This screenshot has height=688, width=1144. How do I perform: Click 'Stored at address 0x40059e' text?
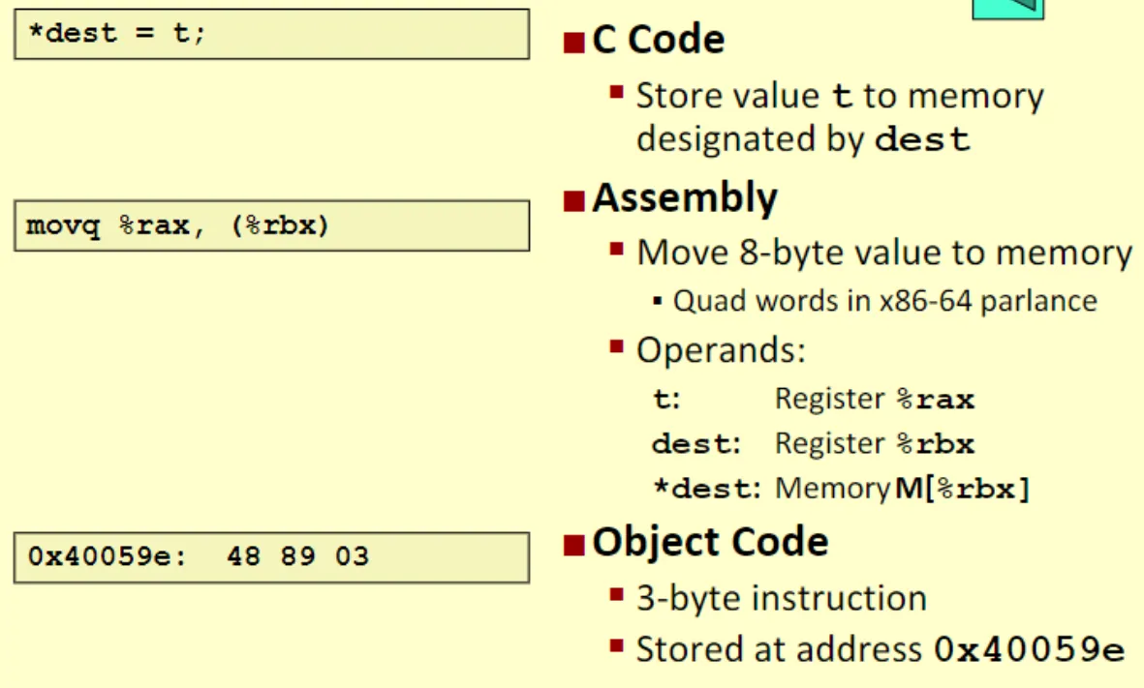click(880, 649)
